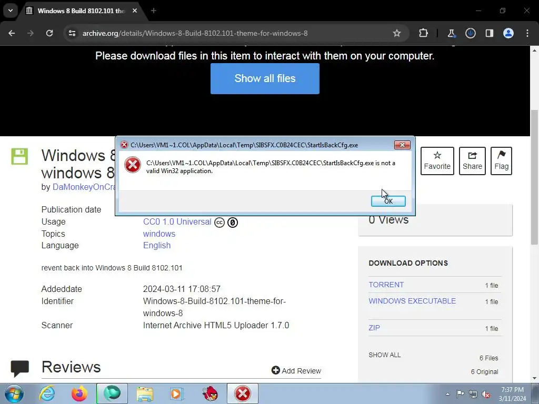Open Internet Explorer from the taskbar
Screen dimensions: 539x404
click(47, 393)
